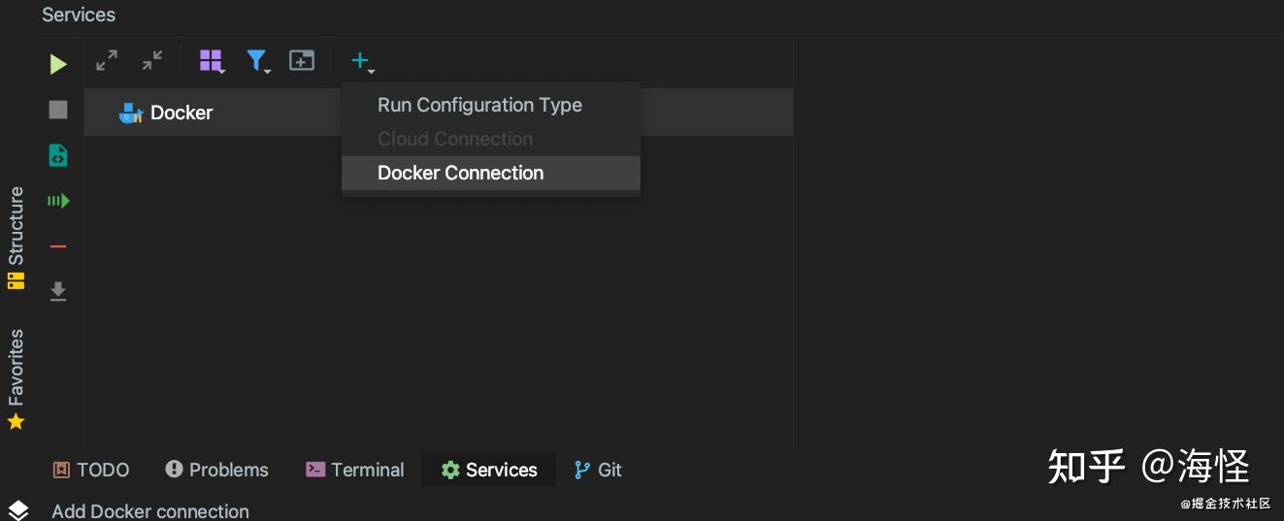1284x521 pixels.
Task: Open the purple Group By dropdown
Action: 212,61
